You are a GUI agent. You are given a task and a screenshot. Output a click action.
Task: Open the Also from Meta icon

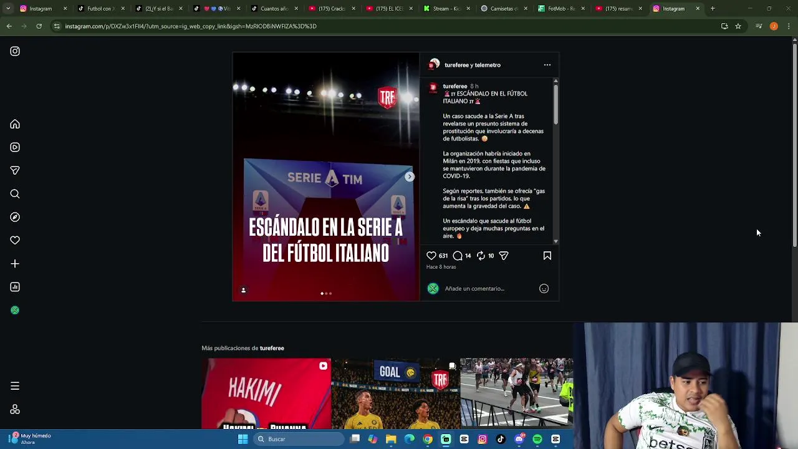(x=15, y=410)
